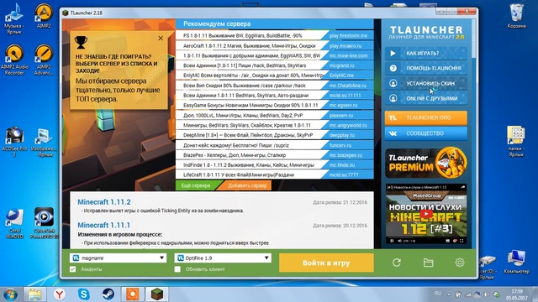The width and height of the screenshot is (538, 302).
Task: Click the play icon next to КАК ИГРАТЬ
Action: pos(393,53)
